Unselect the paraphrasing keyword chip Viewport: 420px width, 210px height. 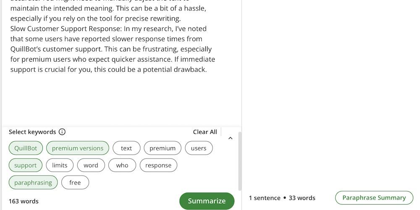(x=33, y=182)
